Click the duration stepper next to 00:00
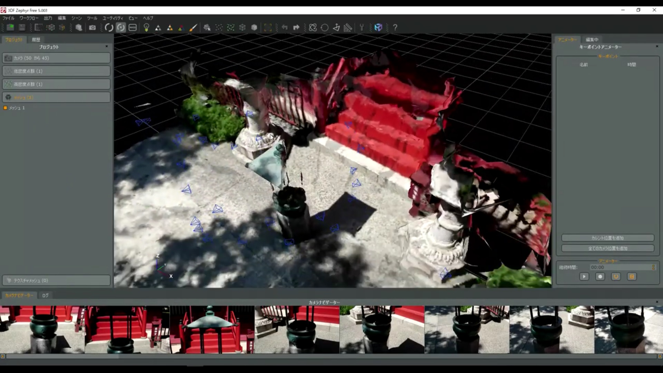 point(653,267)
